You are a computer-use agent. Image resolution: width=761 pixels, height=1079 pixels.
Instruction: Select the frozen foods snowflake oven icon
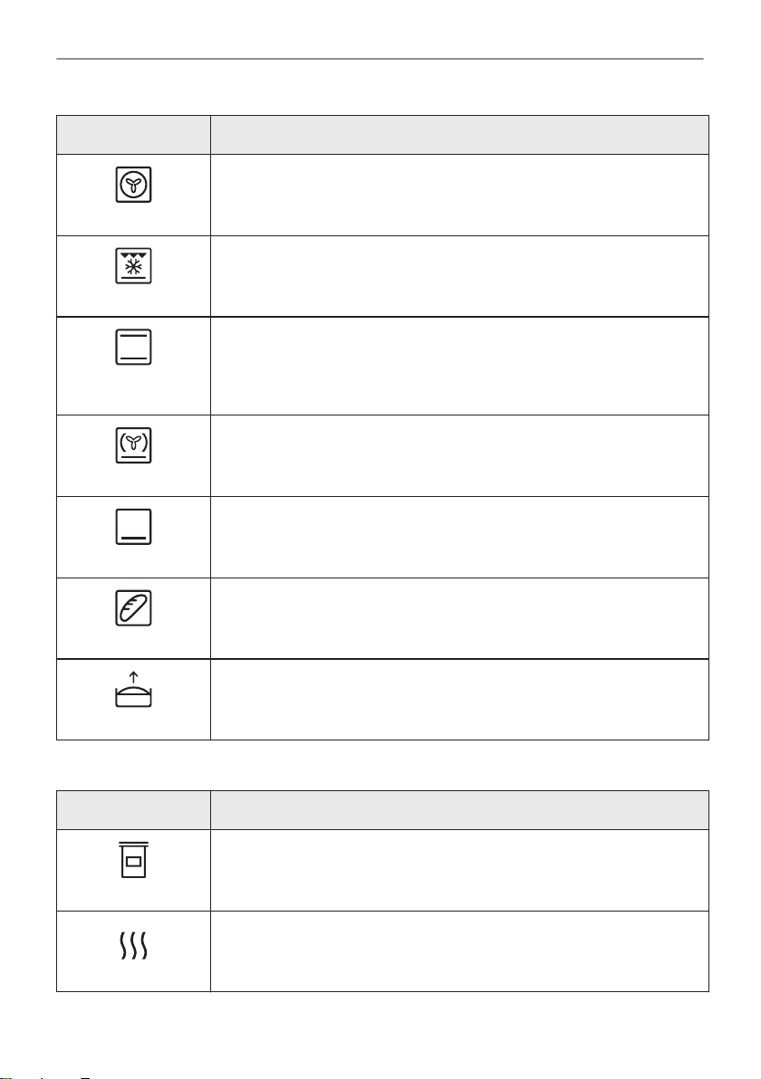click(133, 265)
